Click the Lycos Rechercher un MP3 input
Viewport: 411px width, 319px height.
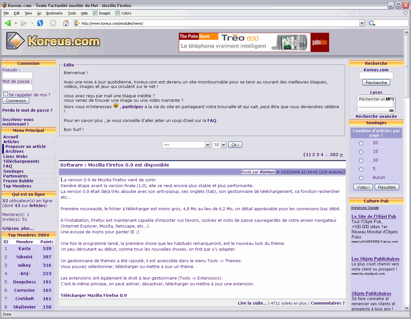[x=376, y=105]
